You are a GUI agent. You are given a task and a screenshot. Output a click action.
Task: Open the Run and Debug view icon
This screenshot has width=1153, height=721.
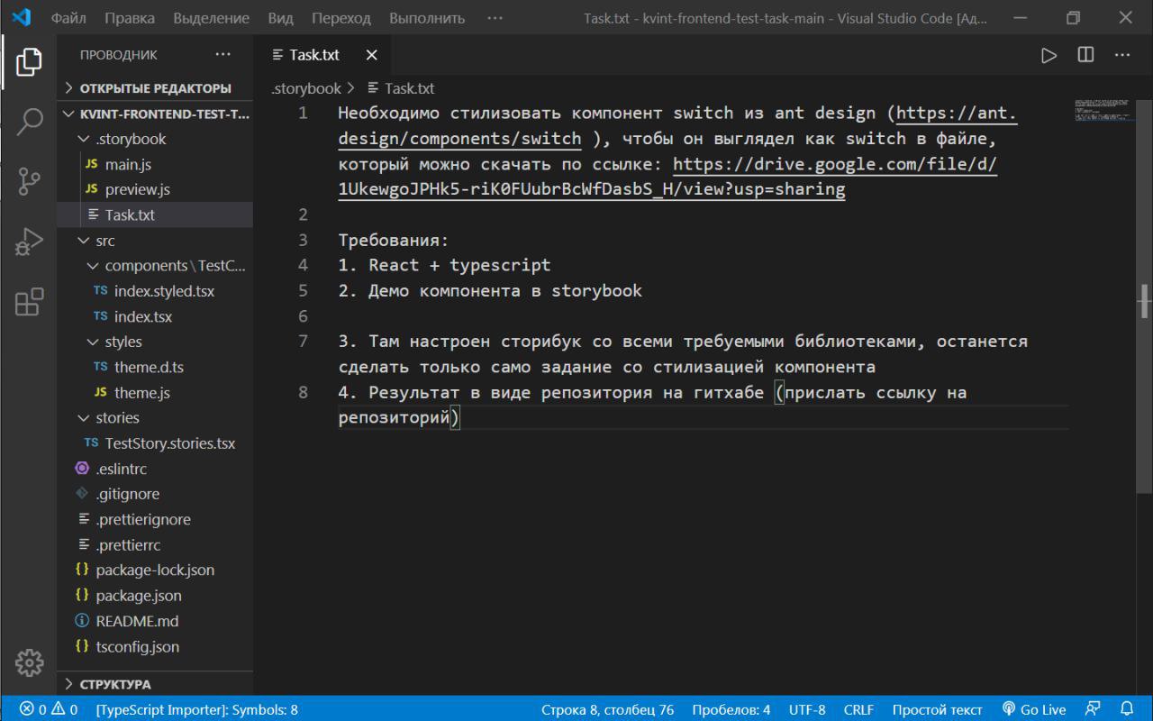click(29, 242)
